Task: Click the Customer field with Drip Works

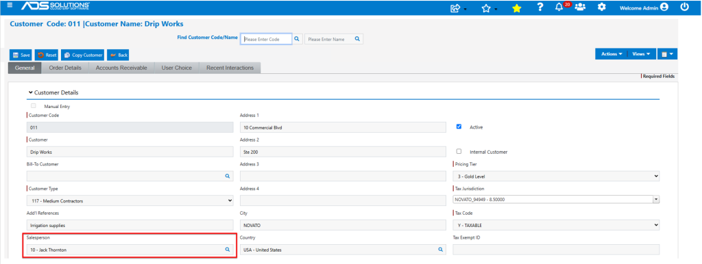Action: (130, 152)
